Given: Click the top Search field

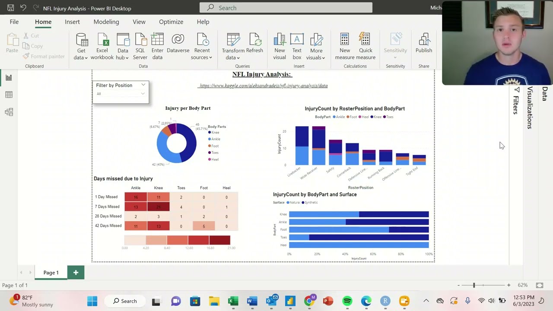Looking at the screenshot, I should click(x=286, y=8).
